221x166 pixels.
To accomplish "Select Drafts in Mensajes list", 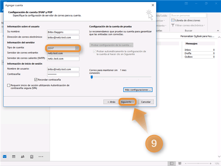I will [x=199, y=53].
